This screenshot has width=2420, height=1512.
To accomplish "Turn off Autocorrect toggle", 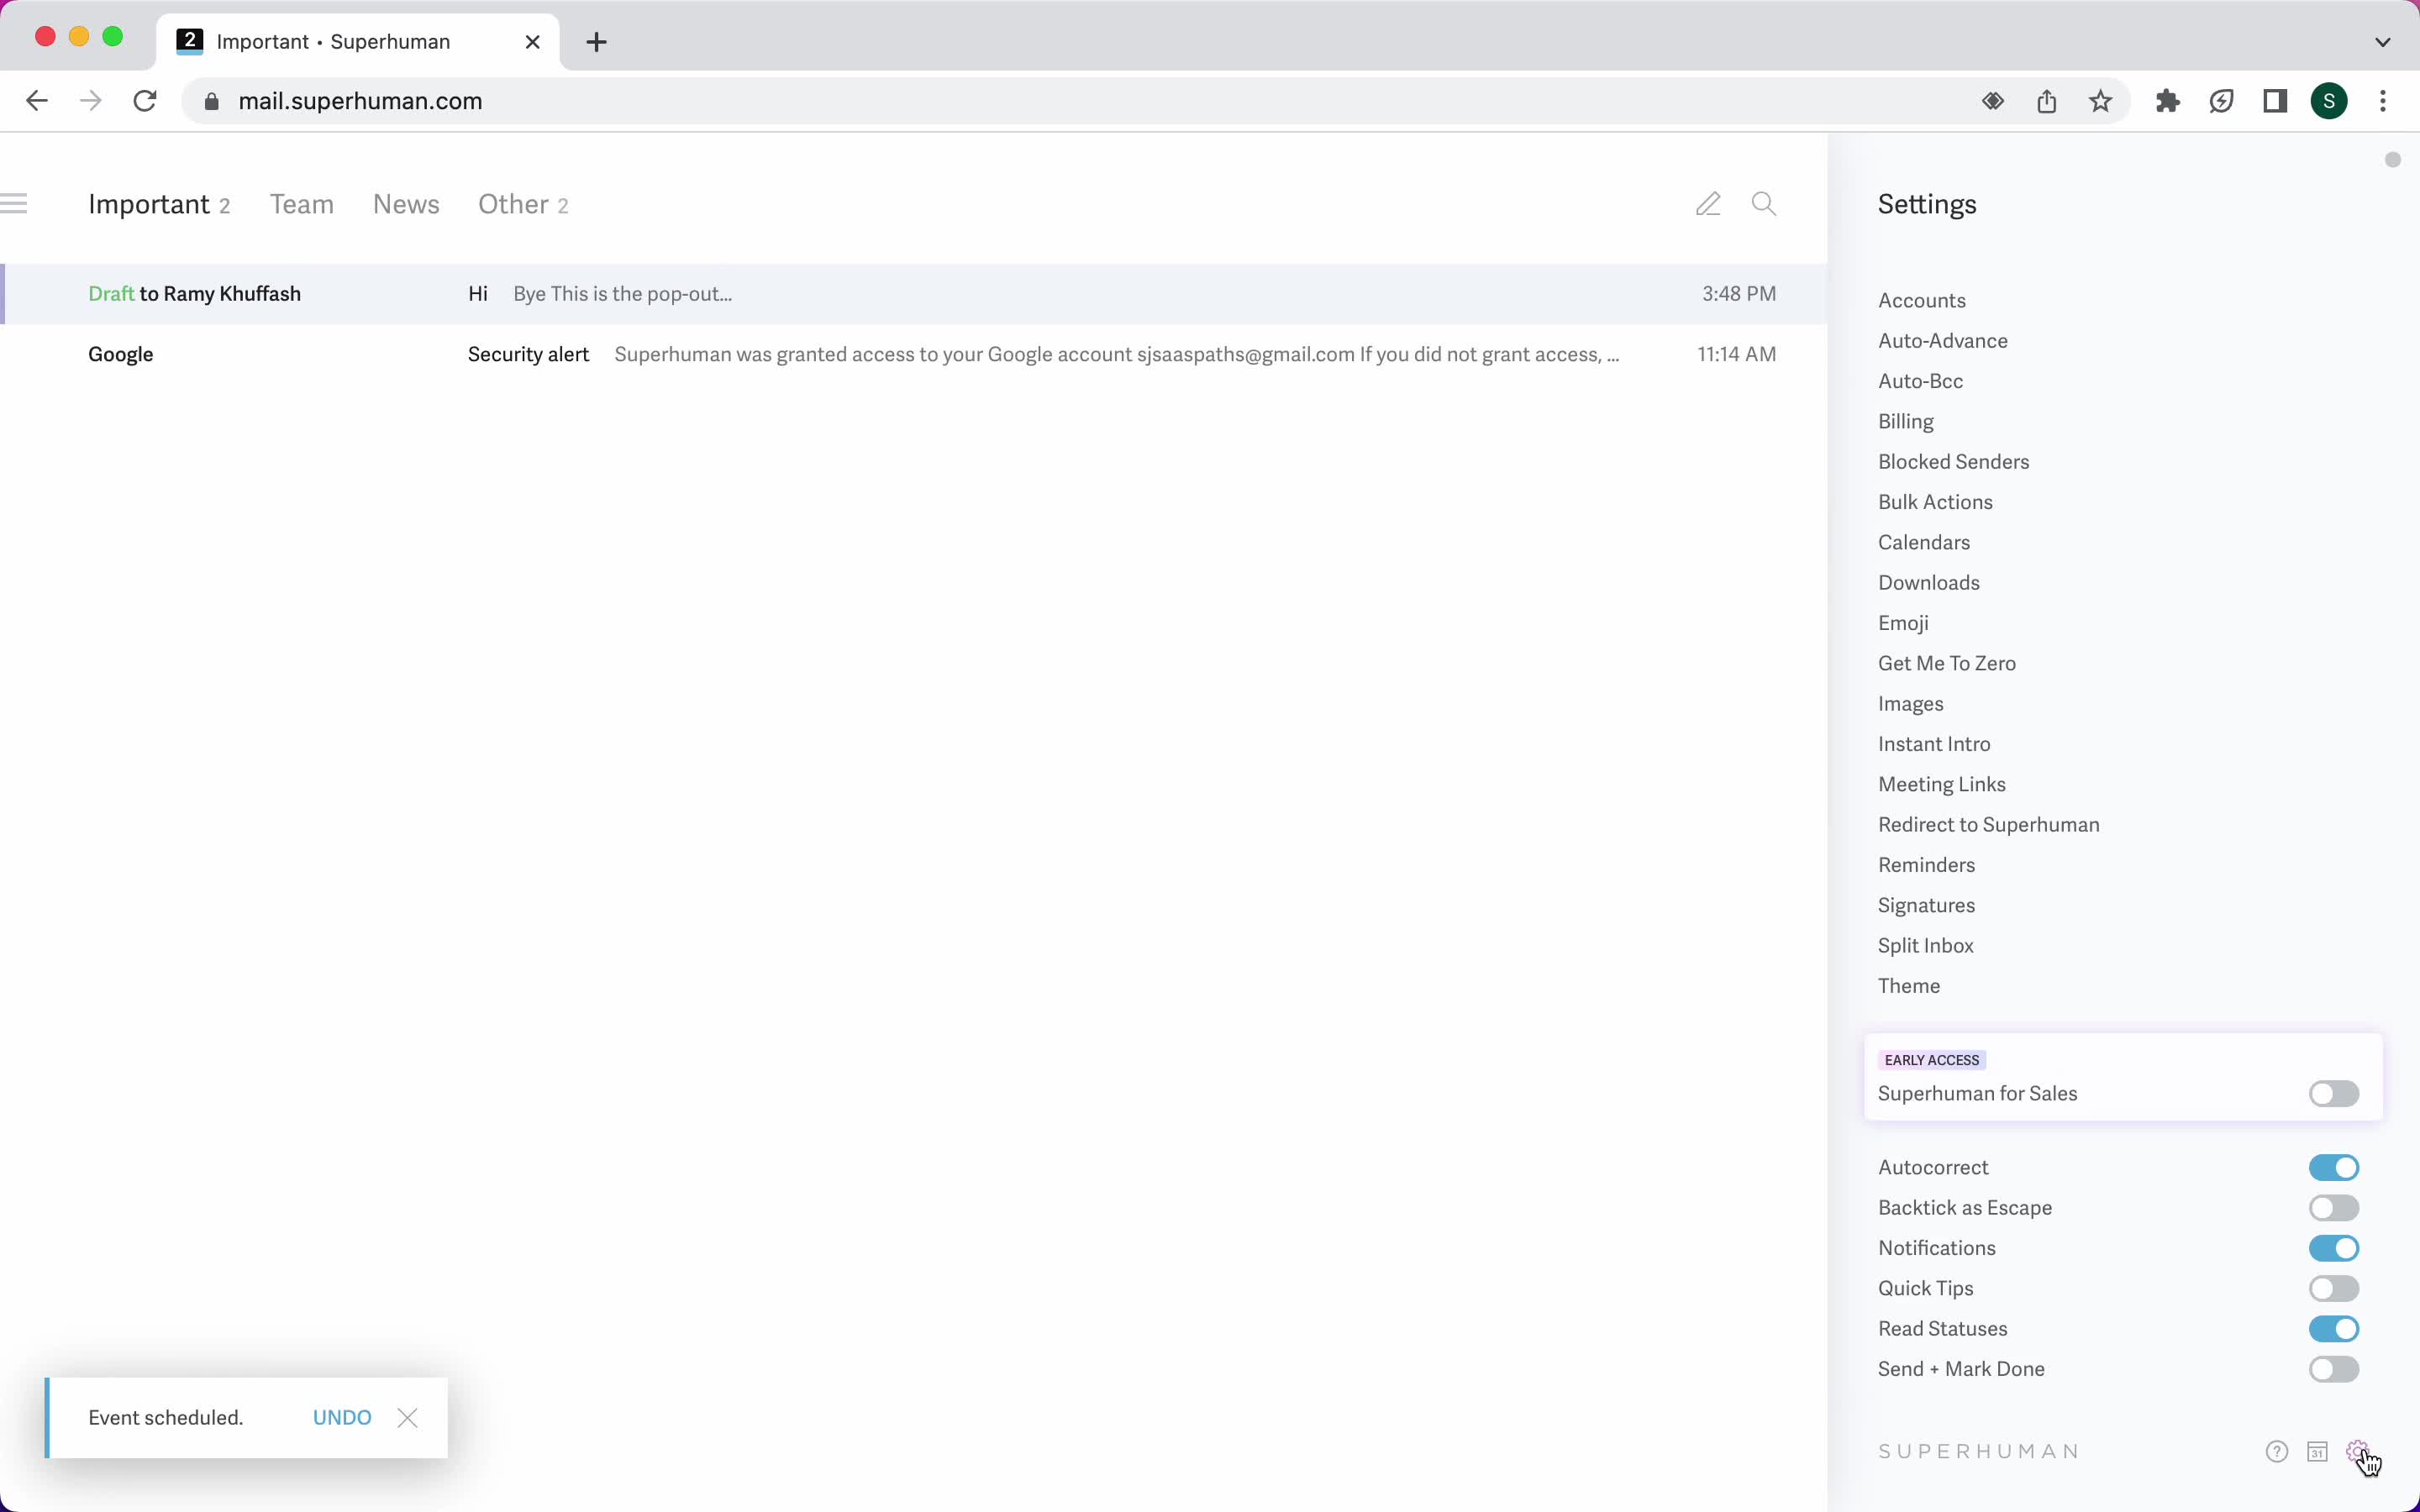I will [2334, 1168].
